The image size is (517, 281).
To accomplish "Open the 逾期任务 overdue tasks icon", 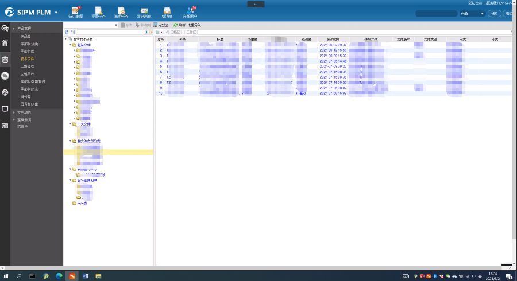I will click(x=121, y=12).
